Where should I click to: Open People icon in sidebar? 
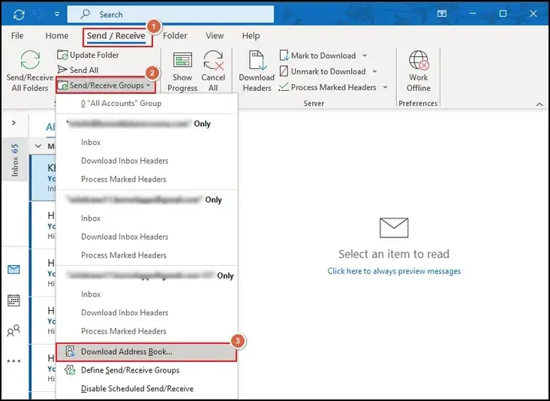pyautogui.click(x=14, y=330)
